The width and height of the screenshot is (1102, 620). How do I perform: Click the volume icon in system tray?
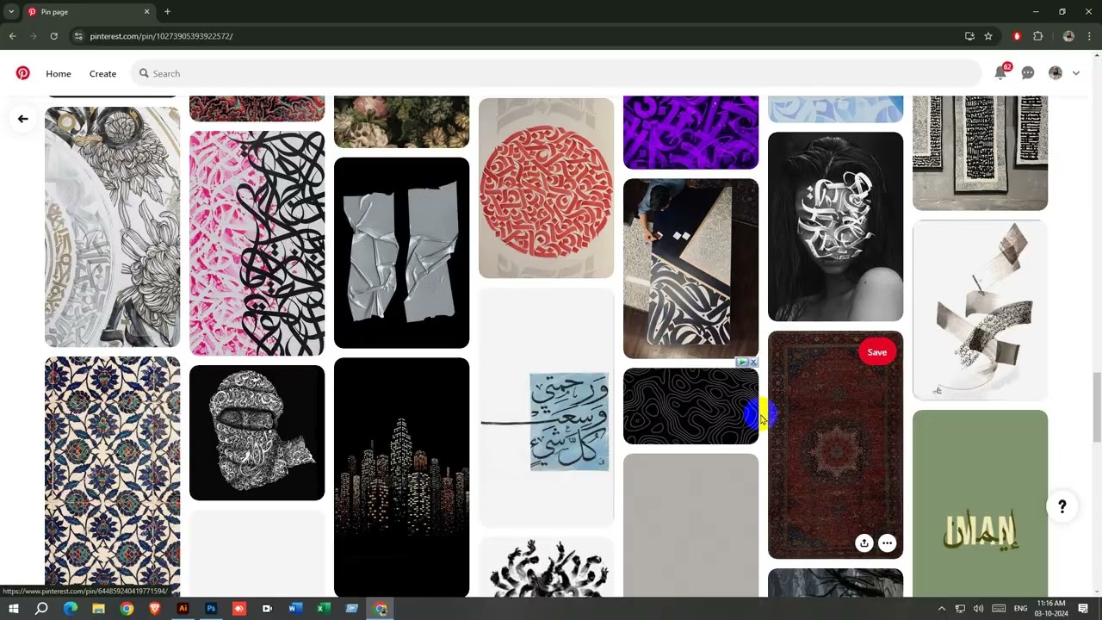click(x=978, y=609)
